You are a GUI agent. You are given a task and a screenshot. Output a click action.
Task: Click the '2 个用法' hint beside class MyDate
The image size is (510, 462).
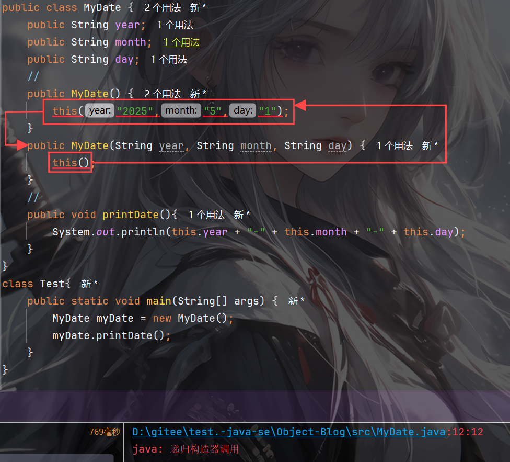pos(163,7)
